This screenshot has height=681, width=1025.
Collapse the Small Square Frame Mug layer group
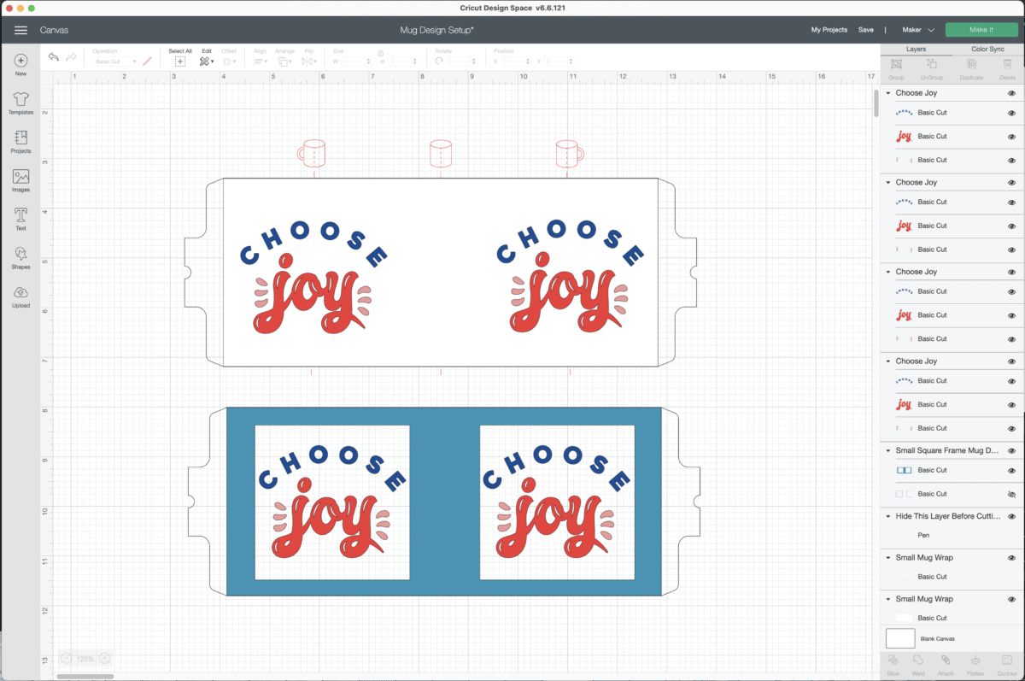[x=888, y=450]
